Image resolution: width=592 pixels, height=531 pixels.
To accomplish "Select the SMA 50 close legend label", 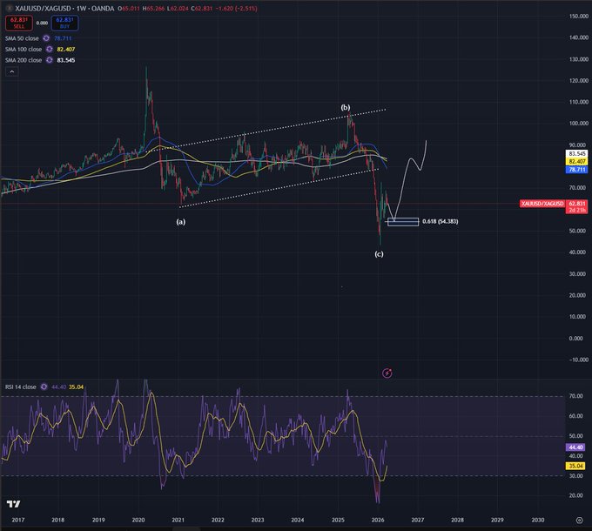I will tap(23, 39).
